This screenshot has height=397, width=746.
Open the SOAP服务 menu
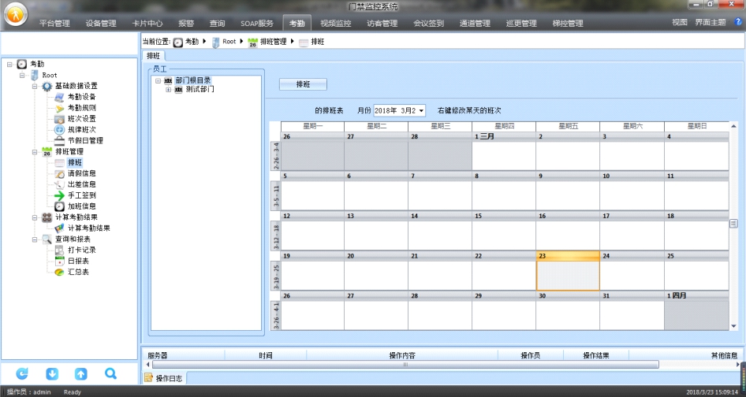tap(257, 23)
